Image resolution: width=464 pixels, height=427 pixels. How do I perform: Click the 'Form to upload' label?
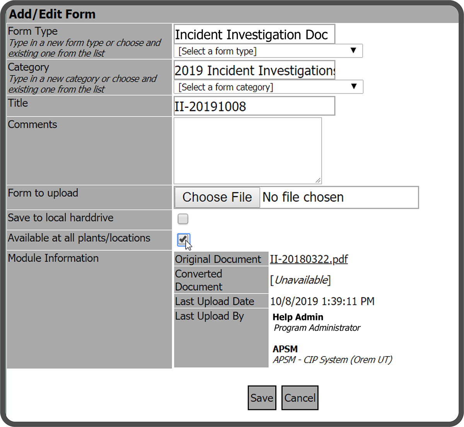click(x=43, y=193)
